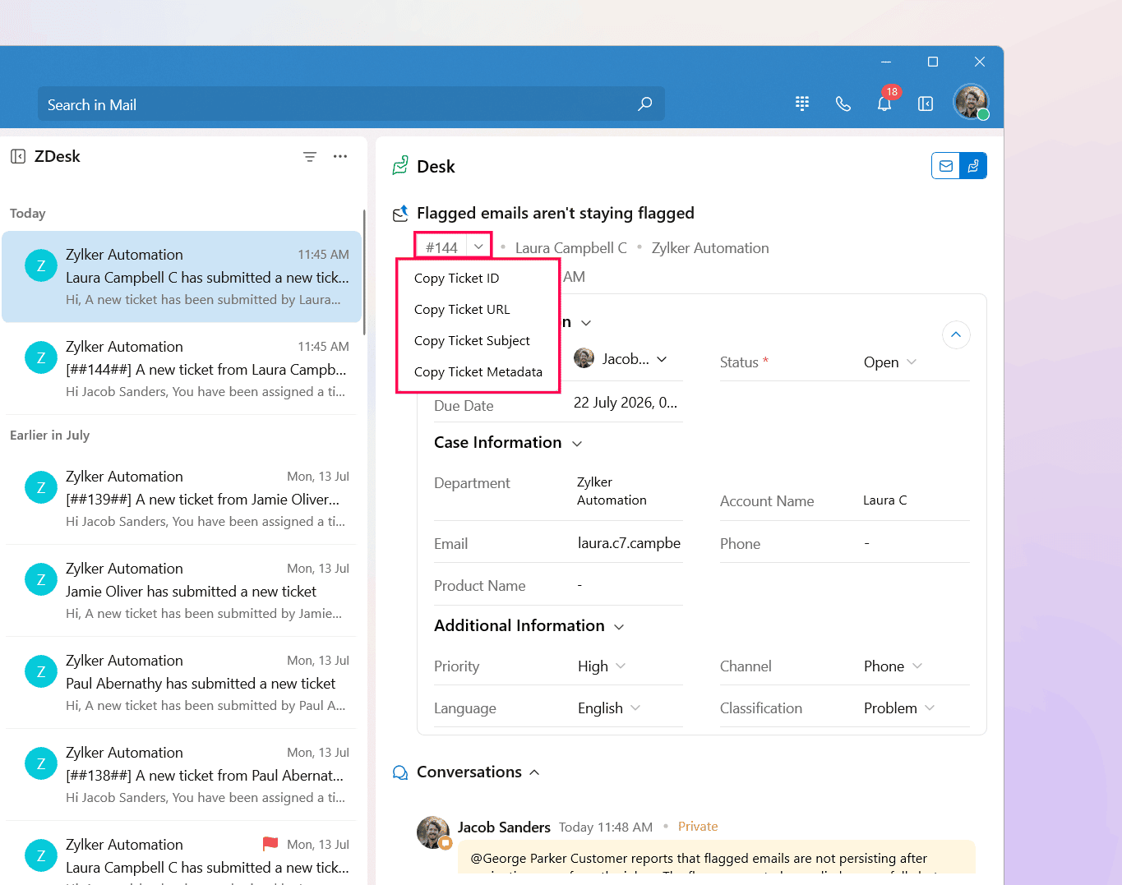Open the Channel Phone dropdown
Viewport: 1122px width, 885px height.
point(917,666)
